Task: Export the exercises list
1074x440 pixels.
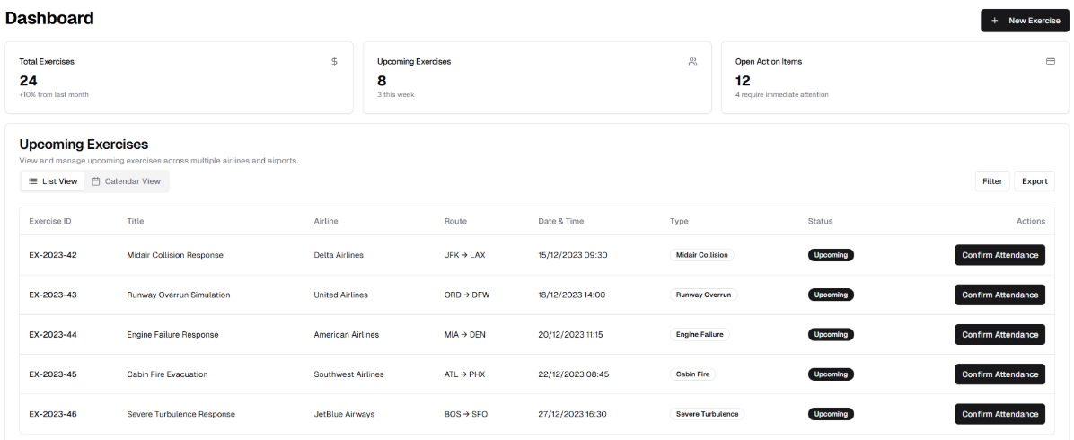Action: point(1034,181)
